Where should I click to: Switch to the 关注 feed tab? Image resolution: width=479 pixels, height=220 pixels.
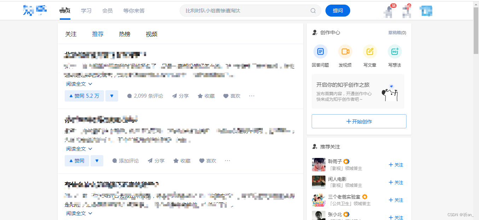pyautogui.click(x=71, y=34)
